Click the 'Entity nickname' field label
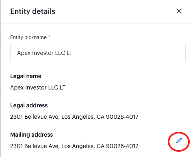This screenshot has width=193, height=157. [x=28, y=37]
